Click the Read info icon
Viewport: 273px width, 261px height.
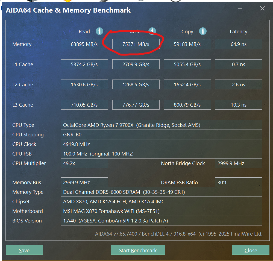pos(99,31)
